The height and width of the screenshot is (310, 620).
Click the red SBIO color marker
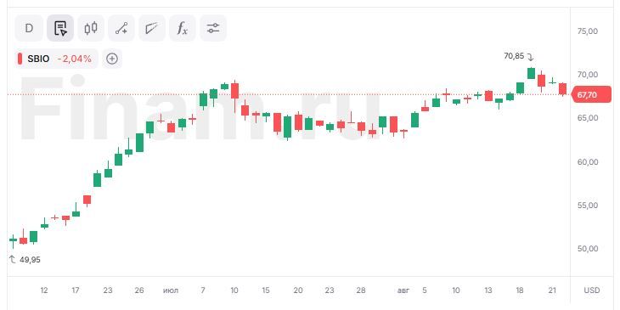(20, 59)
